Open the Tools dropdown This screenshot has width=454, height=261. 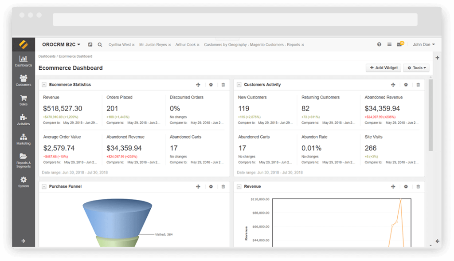click(x=416, y=67)
